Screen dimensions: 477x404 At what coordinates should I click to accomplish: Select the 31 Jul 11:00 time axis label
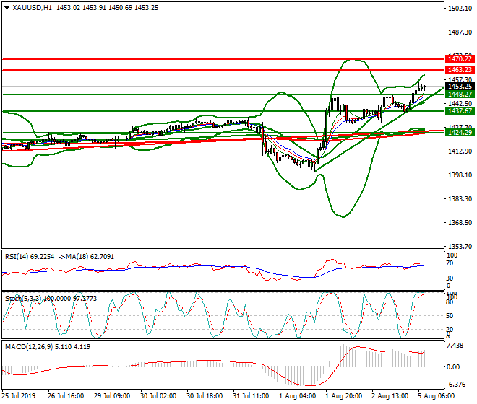[x=251, y=396]
